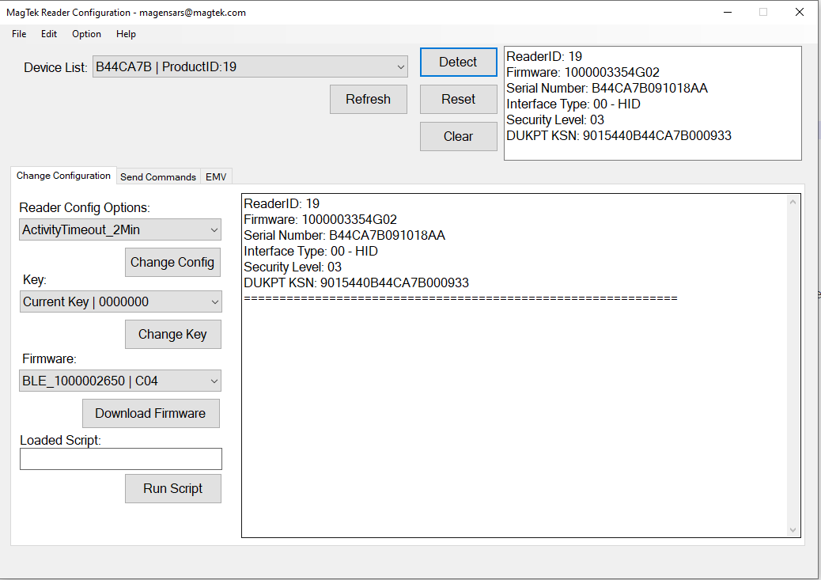Click the Detect button
Viewport: 821px width, 580px height.
(x=458, y=63)
